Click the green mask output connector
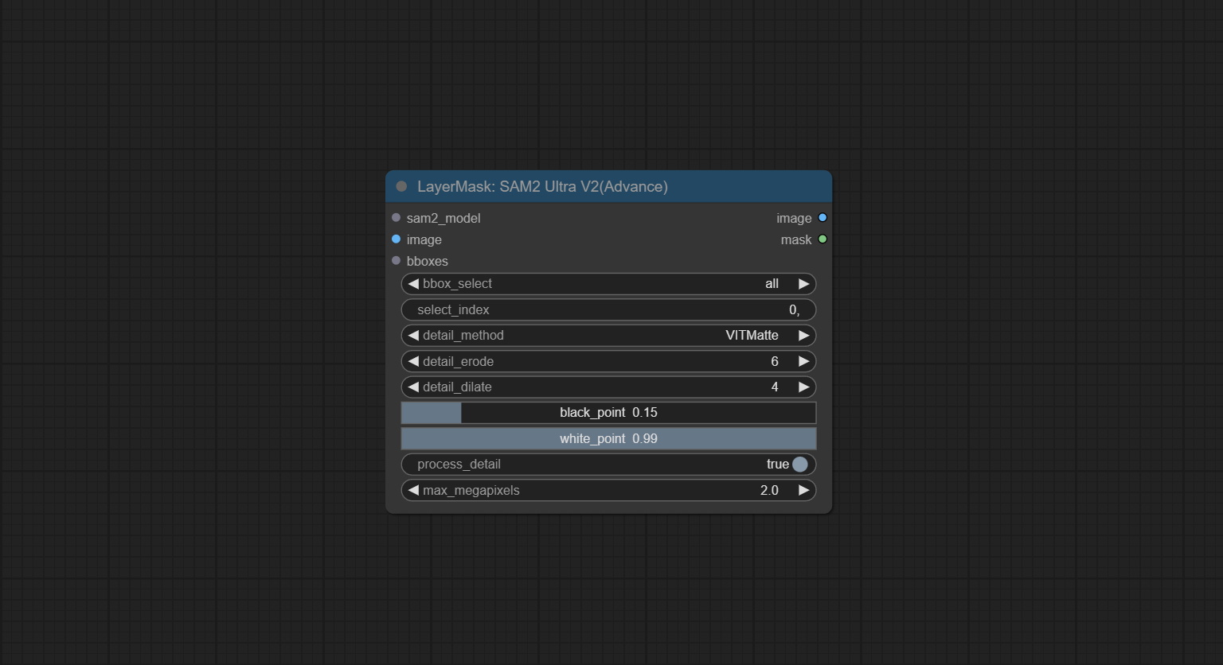Image resolution: width=1223 pixels, height=665 pixels. pyautogui.click(x=822, y=239)
